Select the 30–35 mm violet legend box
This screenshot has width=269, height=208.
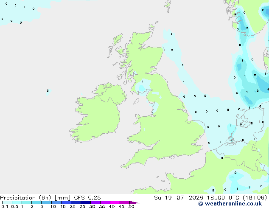click(95, 202)
